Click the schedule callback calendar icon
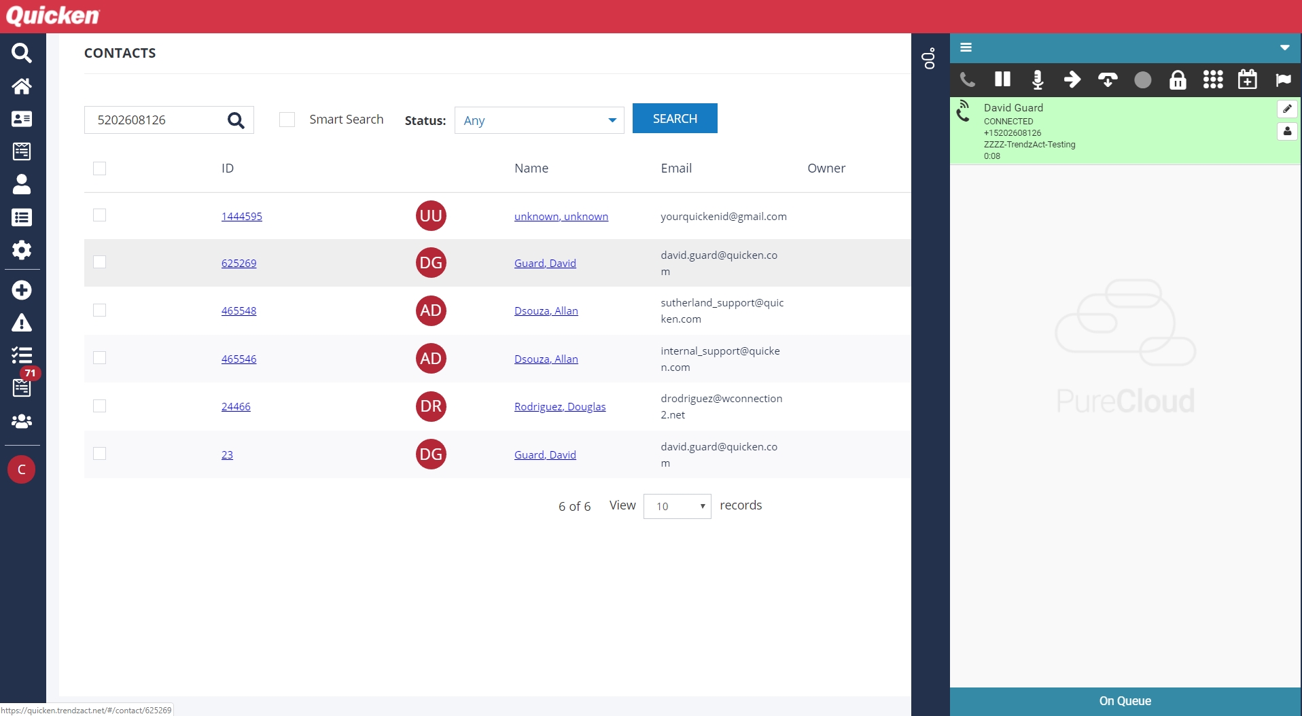 (1247, 79)
